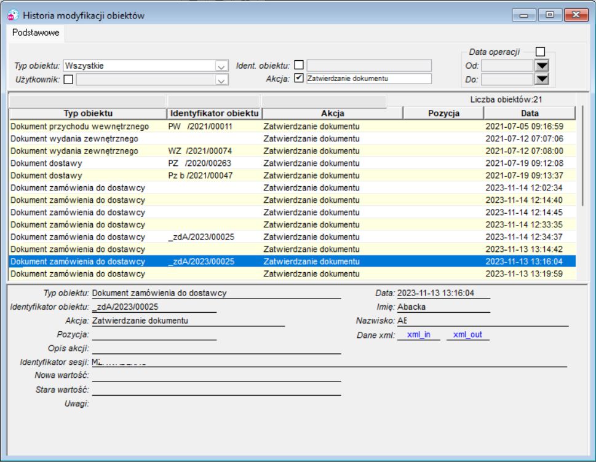Select row dated 2021-07-12 07:07:06

coord(292,139)
